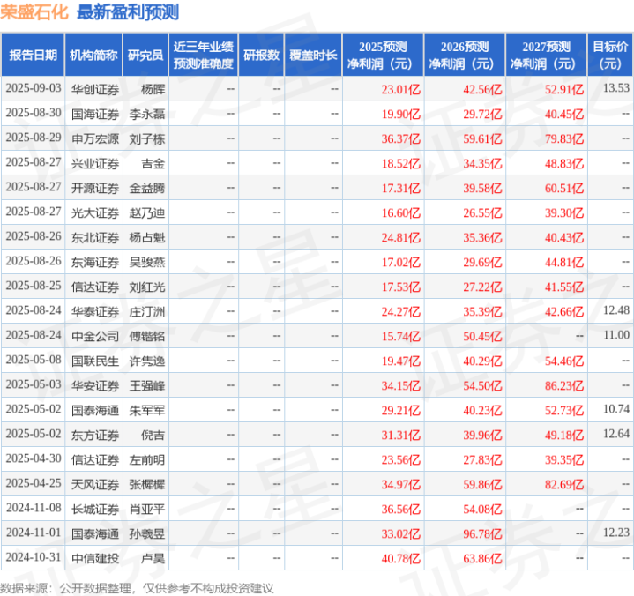Click the 最新盈利预测 heading
634x596 pixels.
tap(128, 12)
